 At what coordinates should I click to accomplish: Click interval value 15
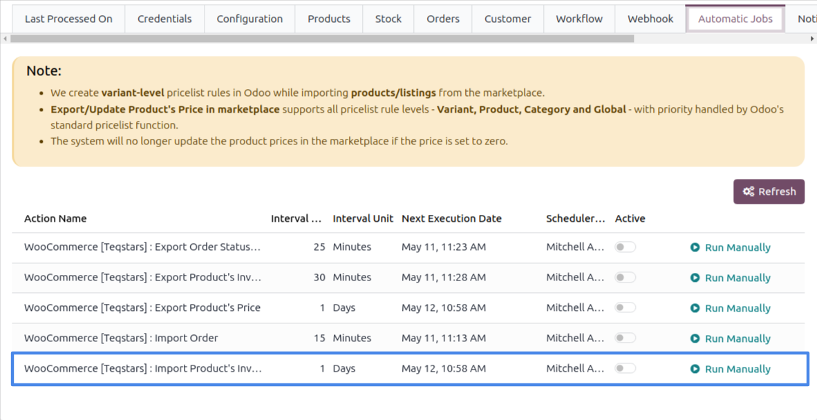click(319, 338)
